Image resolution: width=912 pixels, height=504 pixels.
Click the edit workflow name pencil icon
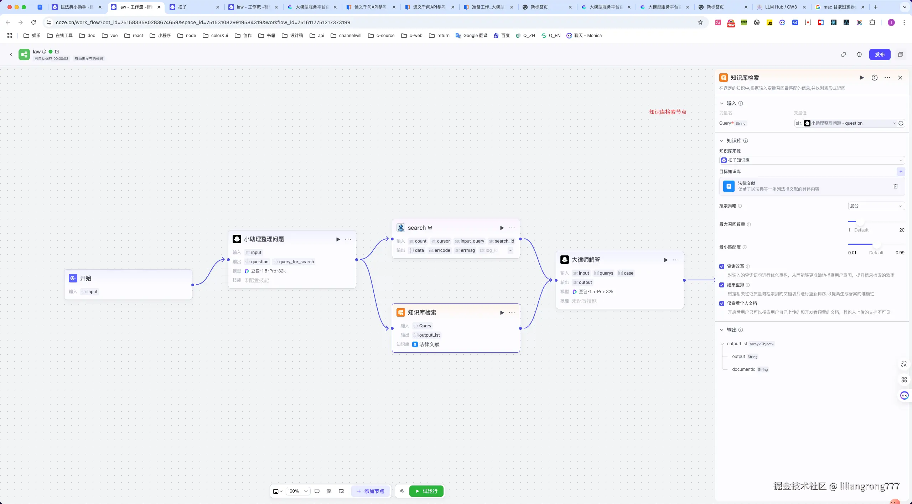57,52
